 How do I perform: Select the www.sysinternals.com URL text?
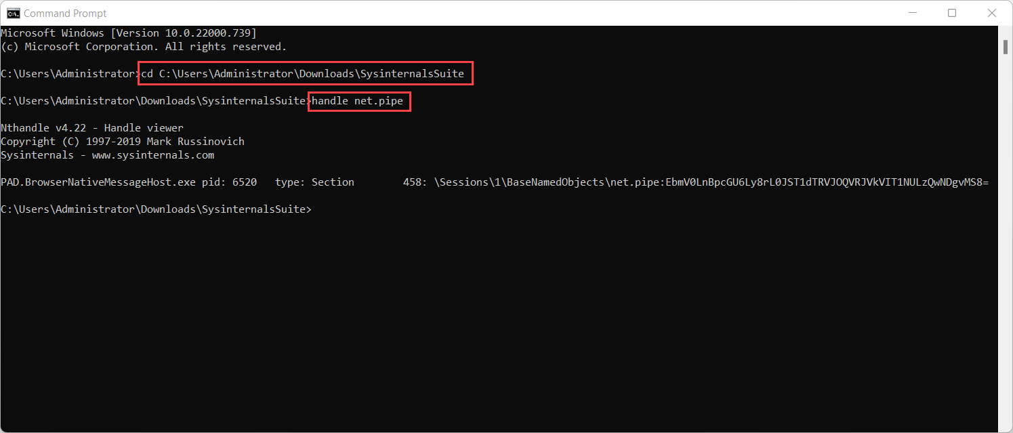pyautogui.click(x=152, y=154)
